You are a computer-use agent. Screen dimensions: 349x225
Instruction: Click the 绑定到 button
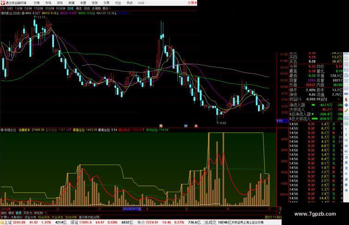pos(38,213)
